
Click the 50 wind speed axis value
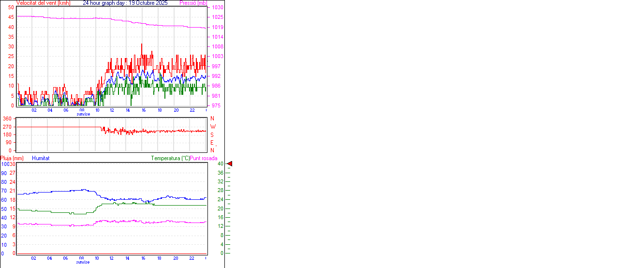coord(11,8)
